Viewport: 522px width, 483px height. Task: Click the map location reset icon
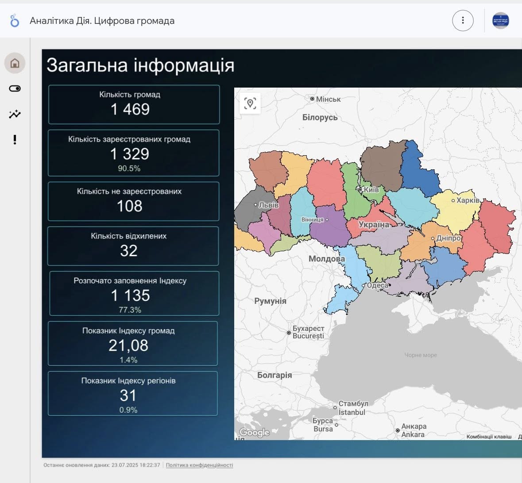click(250, 103)
